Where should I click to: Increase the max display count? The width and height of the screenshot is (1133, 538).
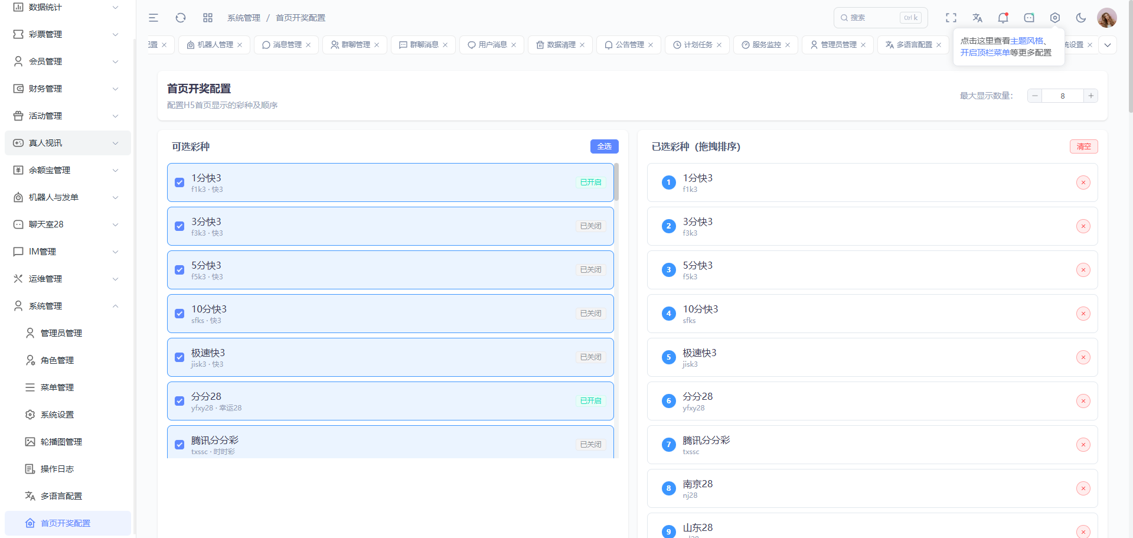(x=1090, y=96)
